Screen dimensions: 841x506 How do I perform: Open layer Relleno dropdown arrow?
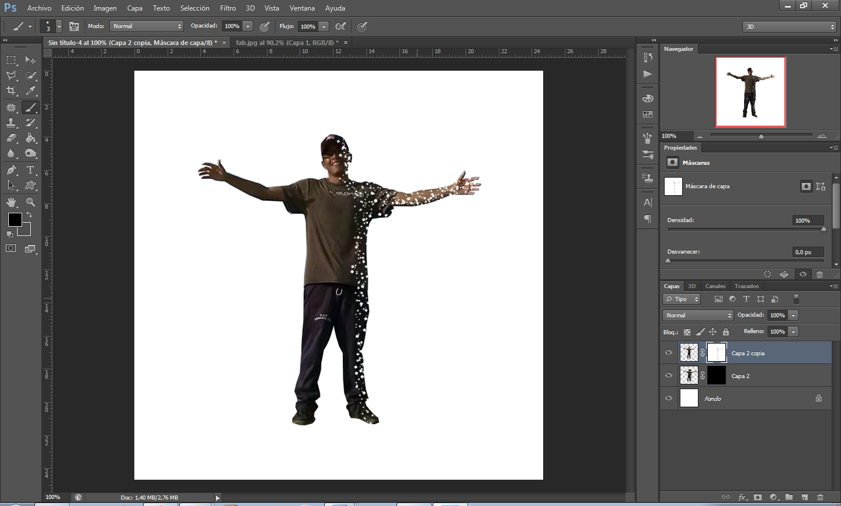[x=793, y=332]
